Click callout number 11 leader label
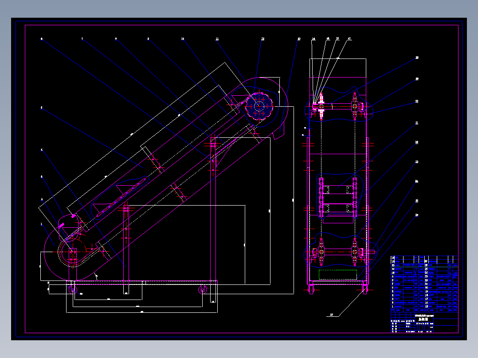Image resolution: width=478 pixels, height=358 pixels. pos(217,39)
